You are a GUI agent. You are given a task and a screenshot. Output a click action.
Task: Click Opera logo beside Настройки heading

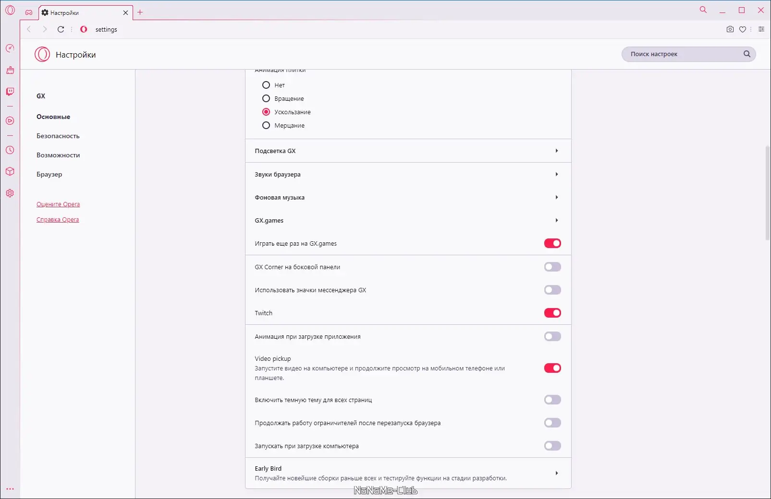(42, 55)
